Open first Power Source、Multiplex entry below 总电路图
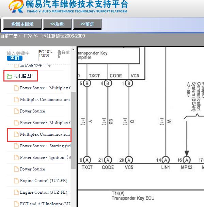 coord(45,88)
